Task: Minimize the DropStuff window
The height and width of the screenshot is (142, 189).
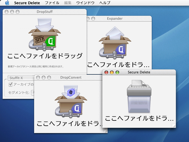Action: click(x=12, y=12)
